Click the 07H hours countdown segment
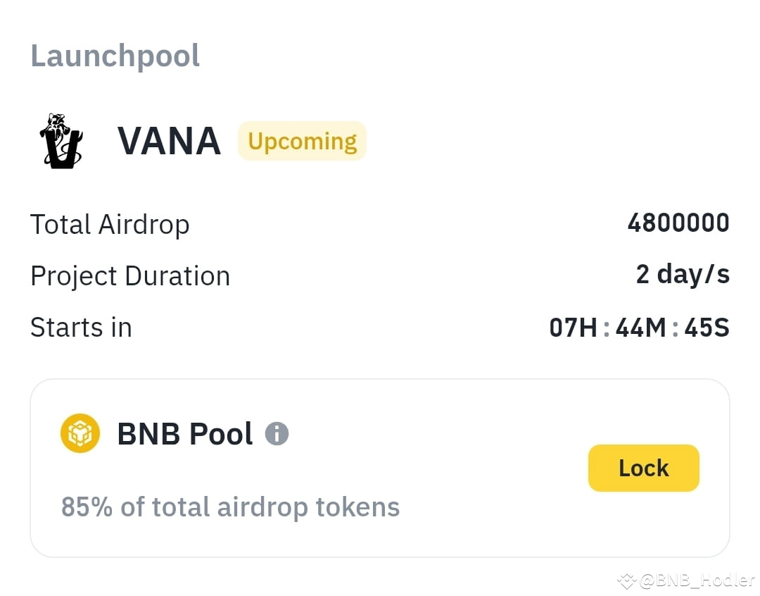The height and width of the screenshot is (596, 760). click(571, 327)
